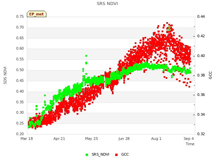Toggle the GCC legend label
The image size is (215, 161).
pos(125,154)
